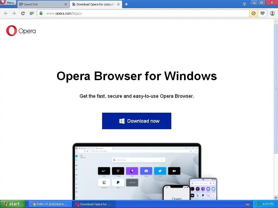Open the Windows start menu
The image size is (278, 208).
[x=13, y=204]
